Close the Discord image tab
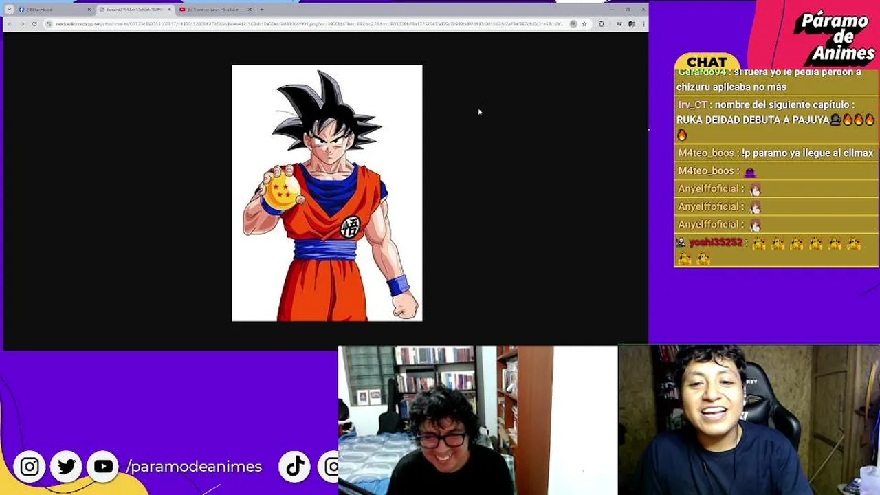This screenshot has height=495, width=880. tap(169, 10)
